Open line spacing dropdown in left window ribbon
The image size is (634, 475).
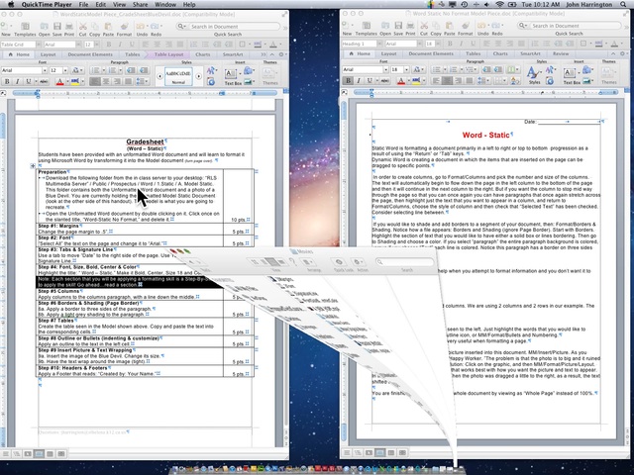click(x=141, y=81)
